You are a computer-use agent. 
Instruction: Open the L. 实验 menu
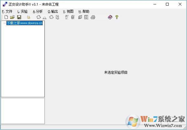click(x=22, y=12)
